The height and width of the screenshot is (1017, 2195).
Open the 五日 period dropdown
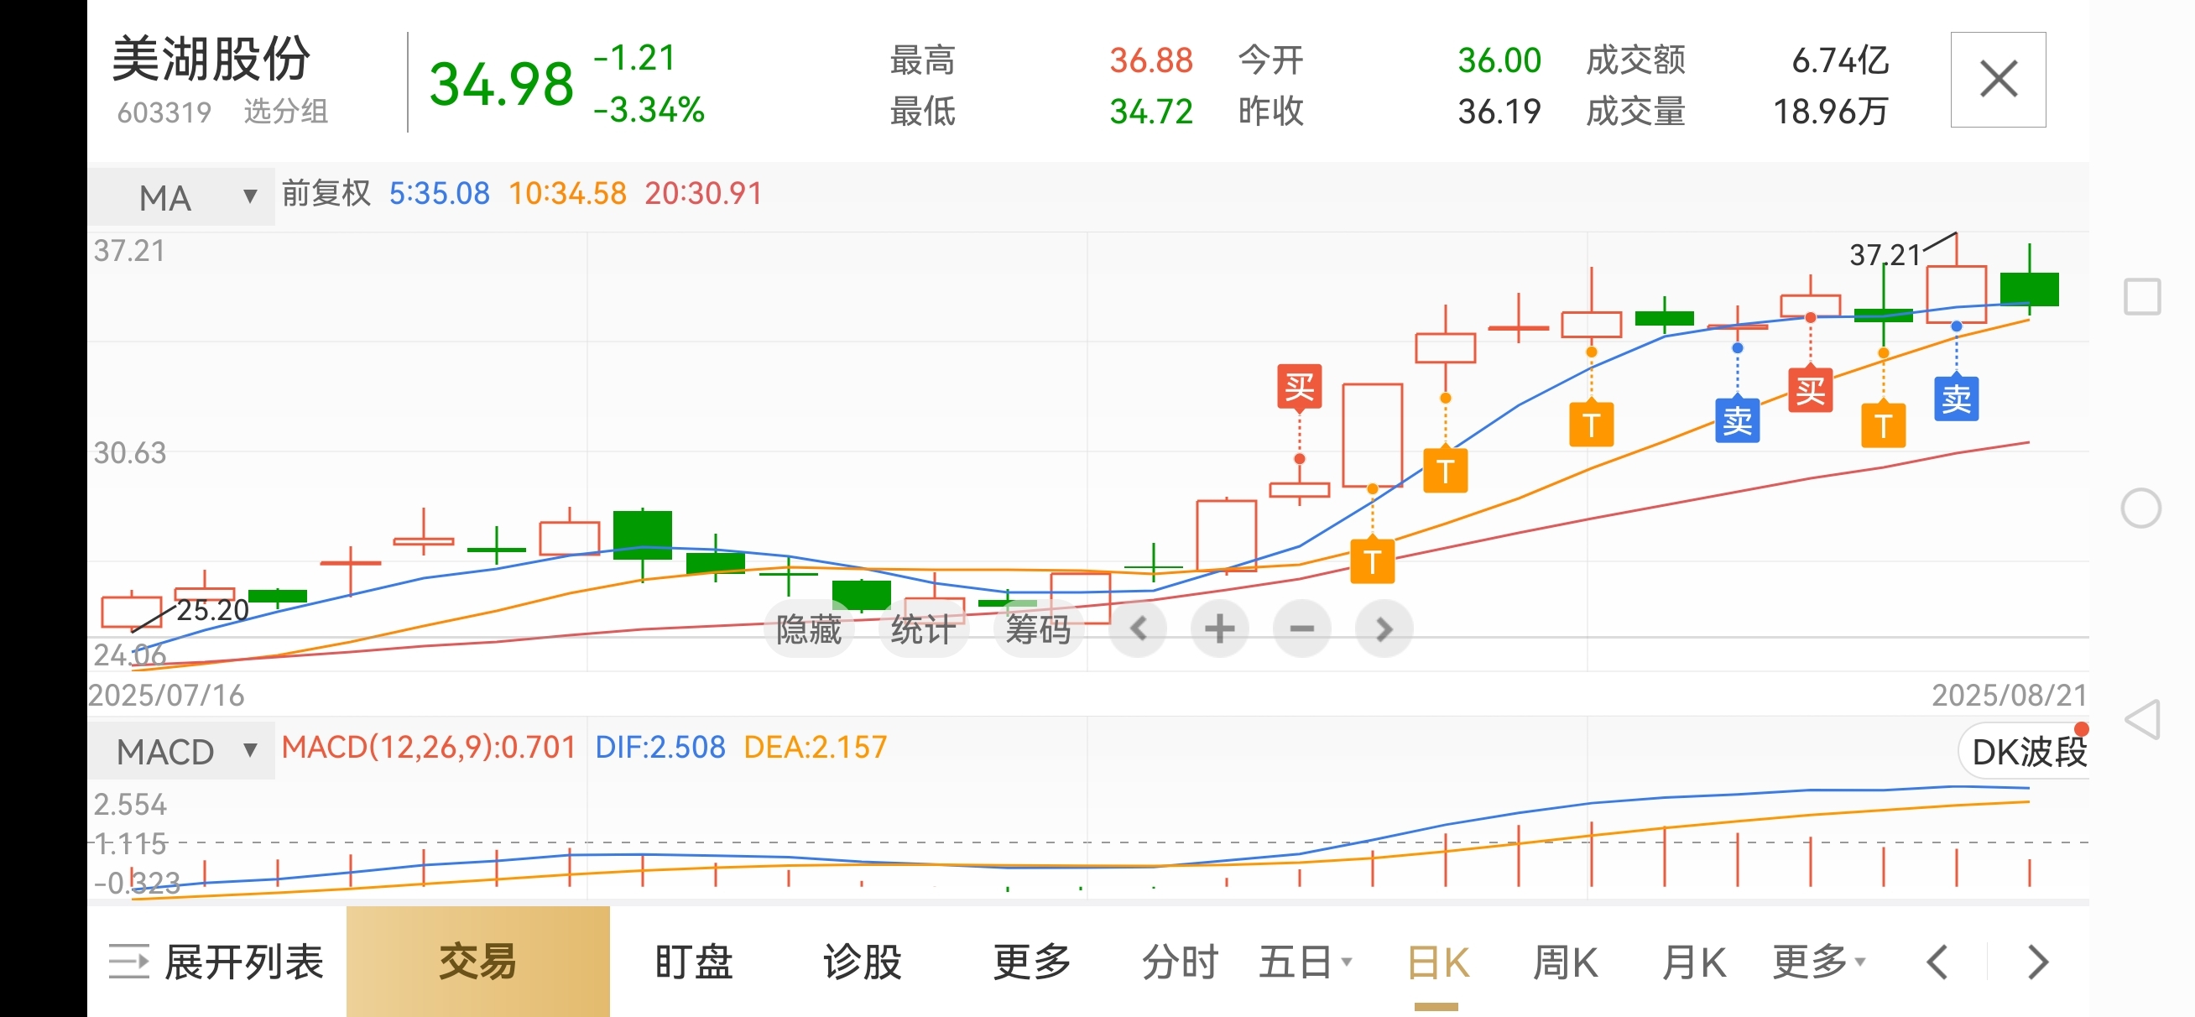click(1305, 962)
